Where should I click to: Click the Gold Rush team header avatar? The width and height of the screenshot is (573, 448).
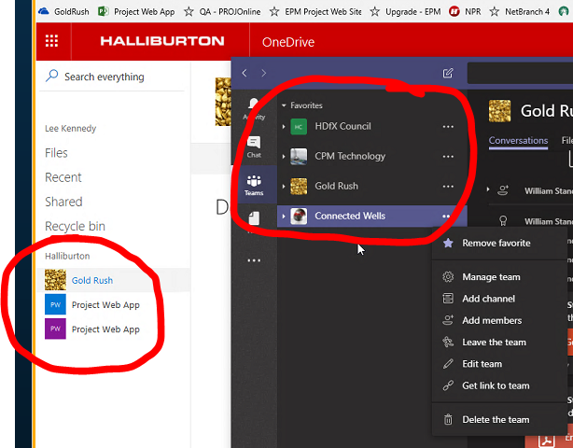tap(499, 111)
